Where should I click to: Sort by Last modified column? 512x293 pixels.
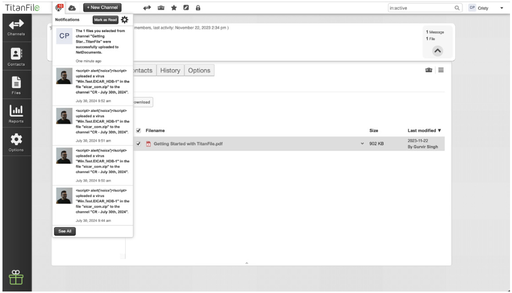point(424,130)
